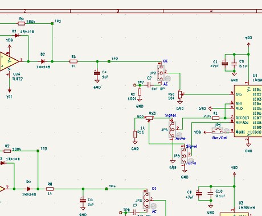Select the 500 ohm trimmer RV3 symbol
The image size is (262, 216).
point(150,119)
